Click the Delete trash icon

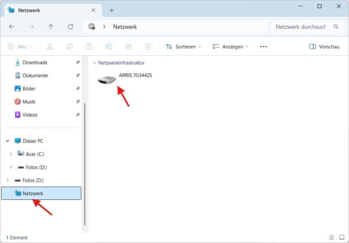click(148, 47)
